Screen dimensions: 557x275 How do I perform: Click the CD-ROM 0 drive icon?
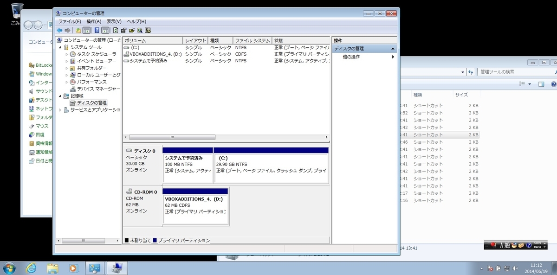pos(129,192)
